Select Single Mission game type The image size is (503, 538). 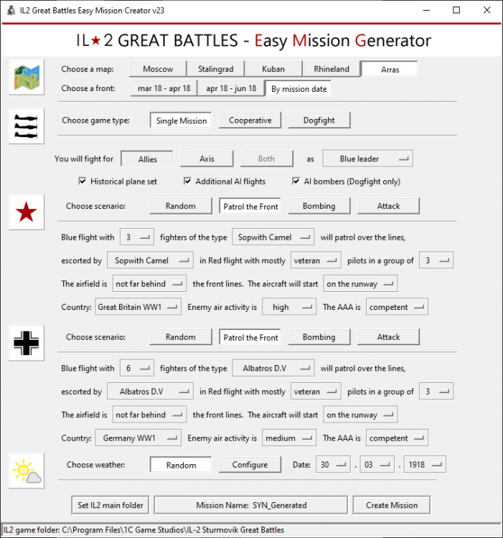tap(181, 121)
